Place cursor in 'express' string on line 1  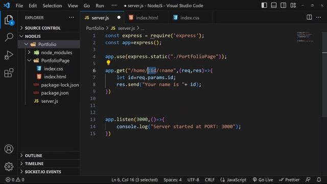point(186,35)
